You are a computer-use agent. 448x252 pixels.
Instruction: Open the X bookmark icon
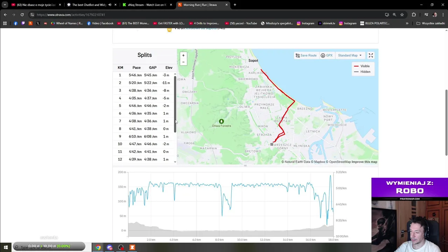[38, 23]
